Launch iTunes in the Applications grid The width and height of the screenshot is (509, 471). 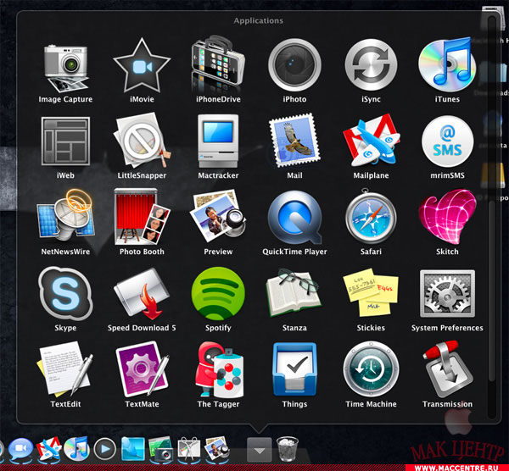pyautogui.click(x=447, y=65)
